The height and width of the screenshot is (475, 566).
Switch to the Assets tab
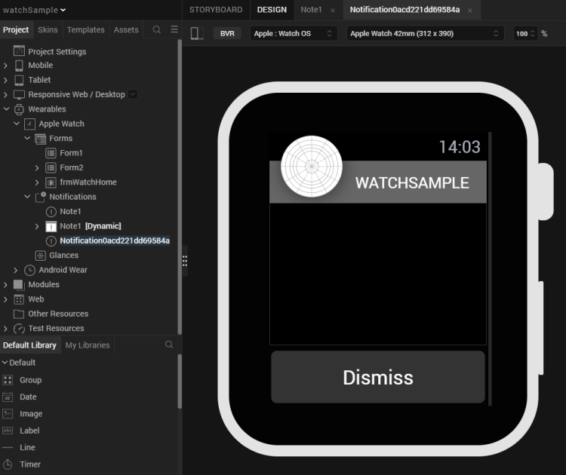(x=126, y=29)
